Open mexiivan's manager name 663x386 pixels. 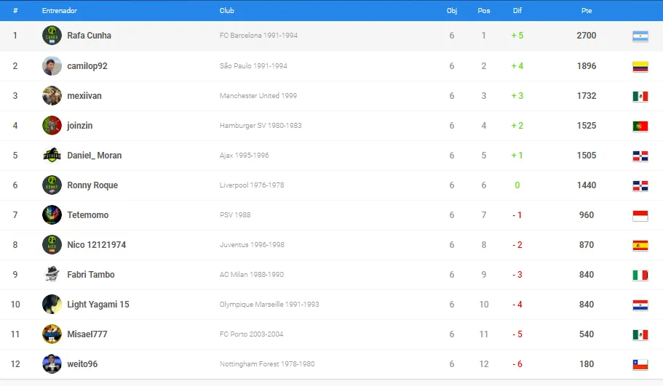coord(84,95)
